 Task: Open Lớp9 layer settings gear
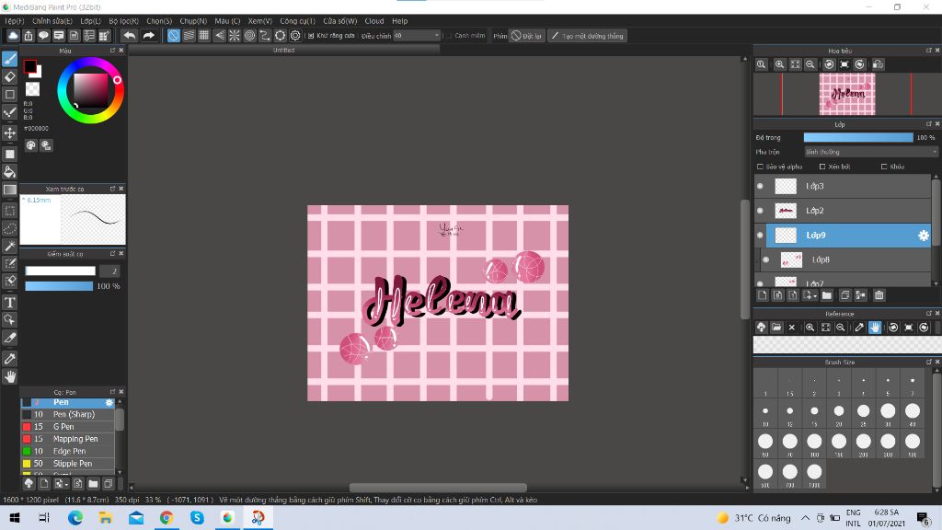[924, 236]
